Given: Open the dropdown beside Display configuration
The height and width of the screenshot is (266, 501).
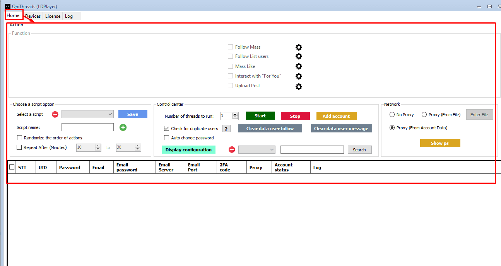Looking at the screenshot, I should pos(257,149).
